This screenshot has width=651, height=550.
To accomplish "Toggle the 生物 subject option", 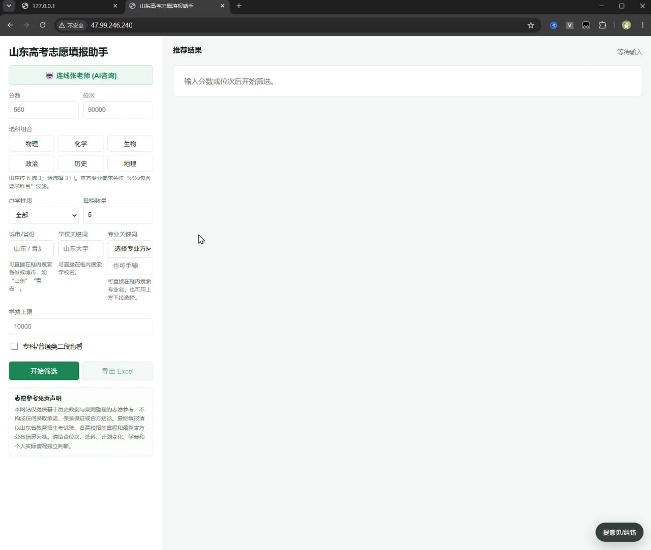I will click(x=130, y=144).
